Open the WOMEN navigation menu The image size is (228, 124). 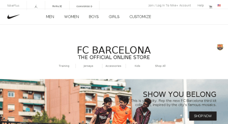point(72,17)
